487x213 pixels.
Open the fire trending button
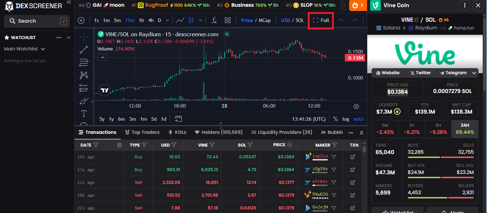pyautogui.click(x=358, y=5)
